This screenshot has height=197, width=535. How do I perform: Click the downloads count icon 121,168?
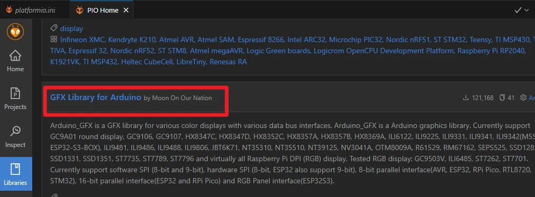(x=465, y=98)
